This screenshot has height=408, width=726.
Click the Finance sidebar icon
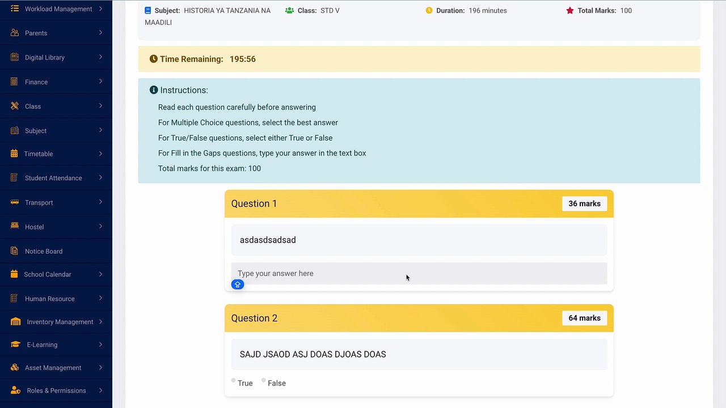coord(14,82)
